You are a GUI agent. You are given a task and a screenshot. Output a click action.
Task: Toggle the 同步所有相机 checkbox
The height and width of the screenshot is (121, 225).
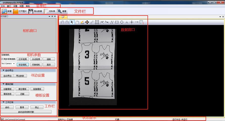pos(3,59)
